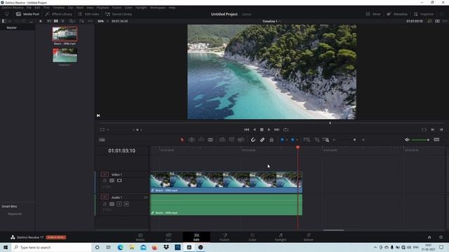Select the Timeline 1 thumbnail in media pool

pos(65,55)
